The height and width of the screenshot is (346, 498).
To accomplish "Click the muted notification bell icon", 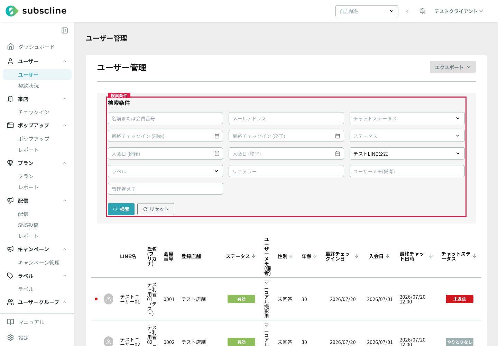I will (x=422, y=11).
